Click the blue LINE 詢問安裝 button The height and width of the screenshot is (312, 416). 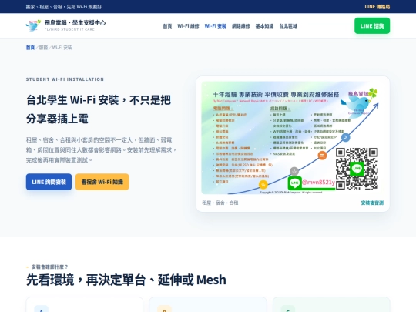(x=49, y=182)
